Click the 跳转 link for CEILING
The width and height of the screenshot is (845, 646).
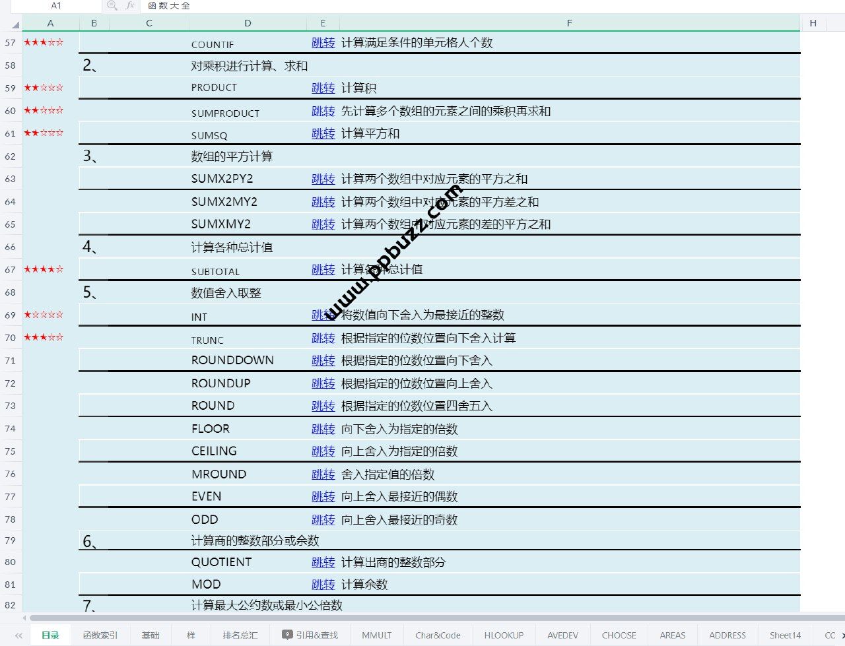[323, 451]
